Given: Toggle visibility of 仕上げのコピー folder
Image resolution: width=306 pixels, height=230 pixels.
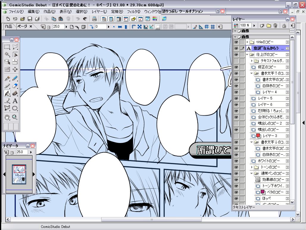Looking at the screenshot, I should click(x=236, y=55).
